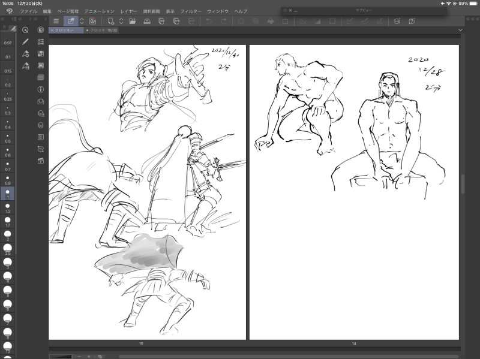Click the CLIP STUDIO TIPS graduation cap icon
480x359 pixels.
[397, 21]
